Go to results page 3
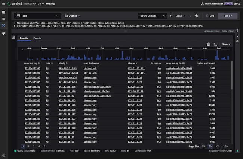This screenshot has height=159, width=243. tap(34, 147)
